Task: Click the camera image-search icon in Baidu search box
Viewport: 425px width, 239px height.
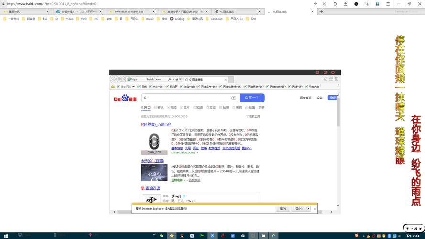Action: click(233, 98)
